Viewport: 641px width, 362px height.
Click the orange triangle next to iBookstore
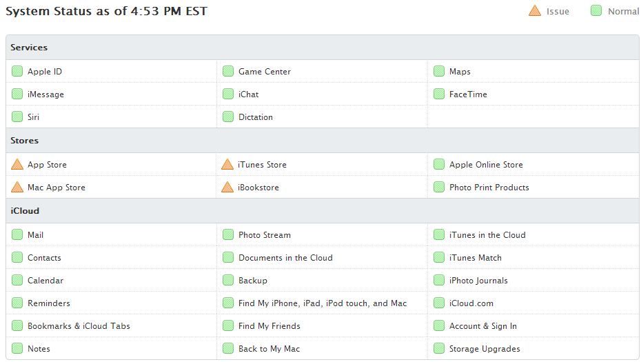[x=227, y=188]
